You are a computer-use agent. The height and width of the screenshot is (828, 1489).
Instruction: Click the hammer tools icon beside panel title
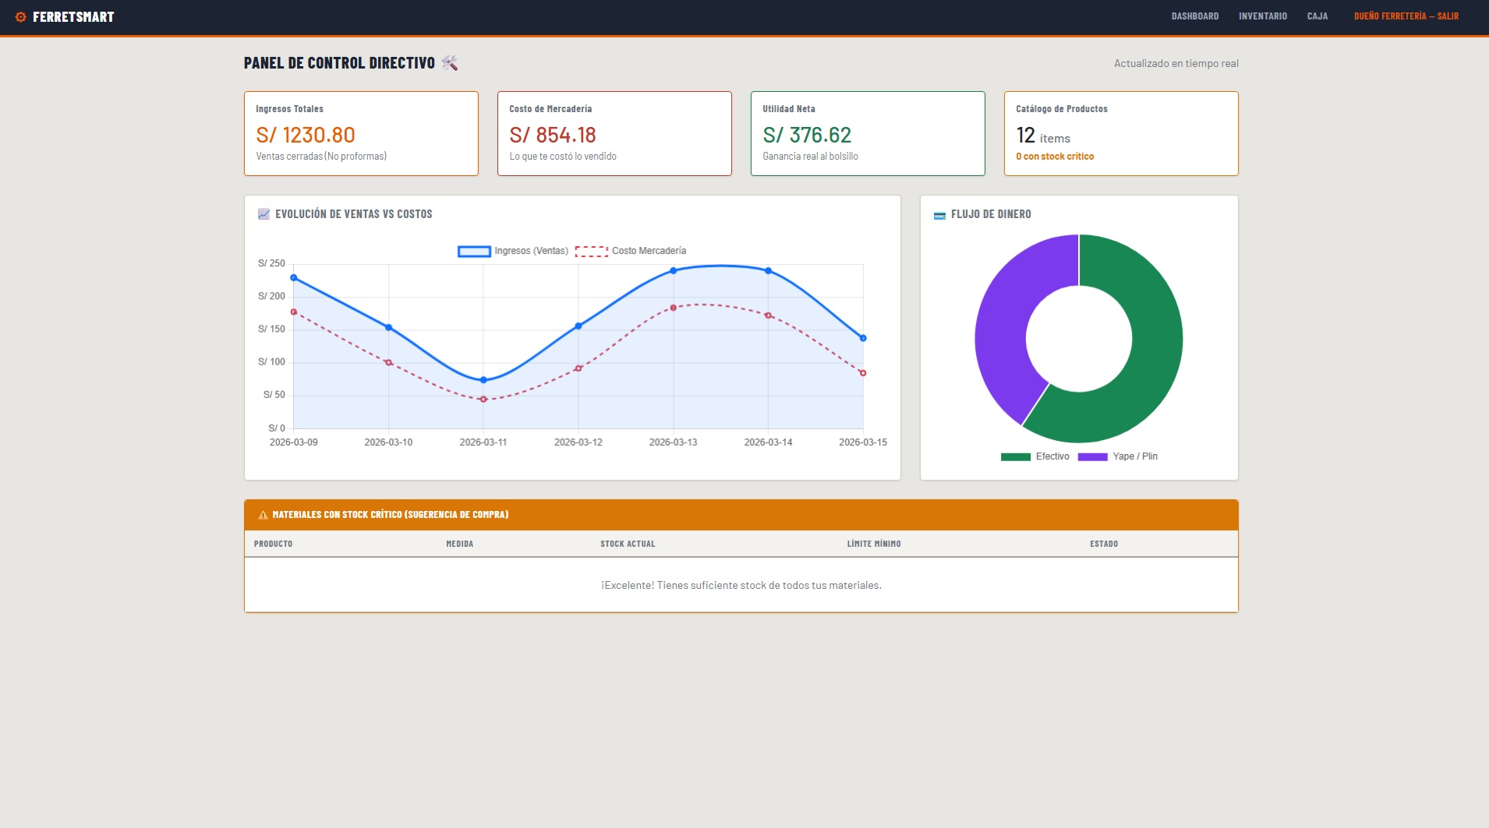(x=450, y=63)
